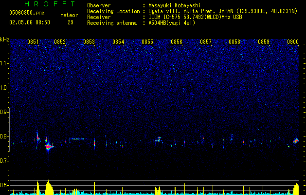Image resolution: width=306 pixels, height=195 pixels.
Task: Click the Receiver field label
Action: tap(99, 17)
